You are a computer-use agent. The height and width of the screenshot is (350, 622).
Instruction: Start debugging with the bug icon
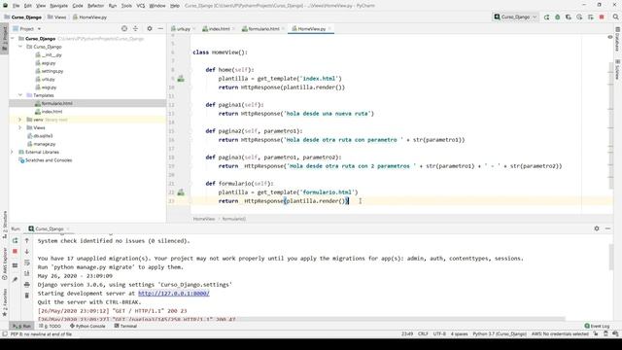(557, 17)
